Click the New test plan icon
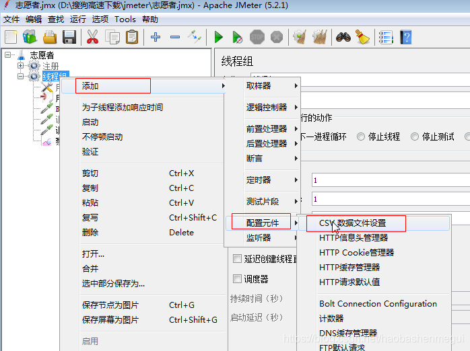Screen dimensions: 470x351 (11, 37)
